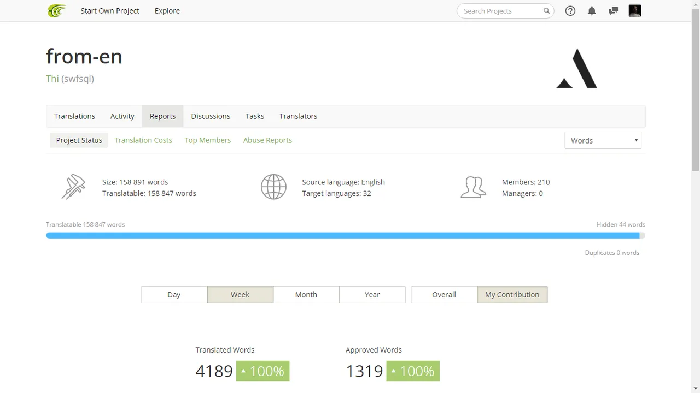Click the translatable words progress bar
Viewport: 700px width, 393px height.
point(346,235)
